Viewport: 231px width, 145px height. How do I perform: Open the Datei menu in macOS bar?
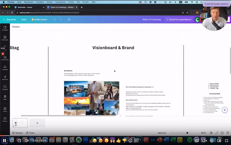[x=19, y=2]
